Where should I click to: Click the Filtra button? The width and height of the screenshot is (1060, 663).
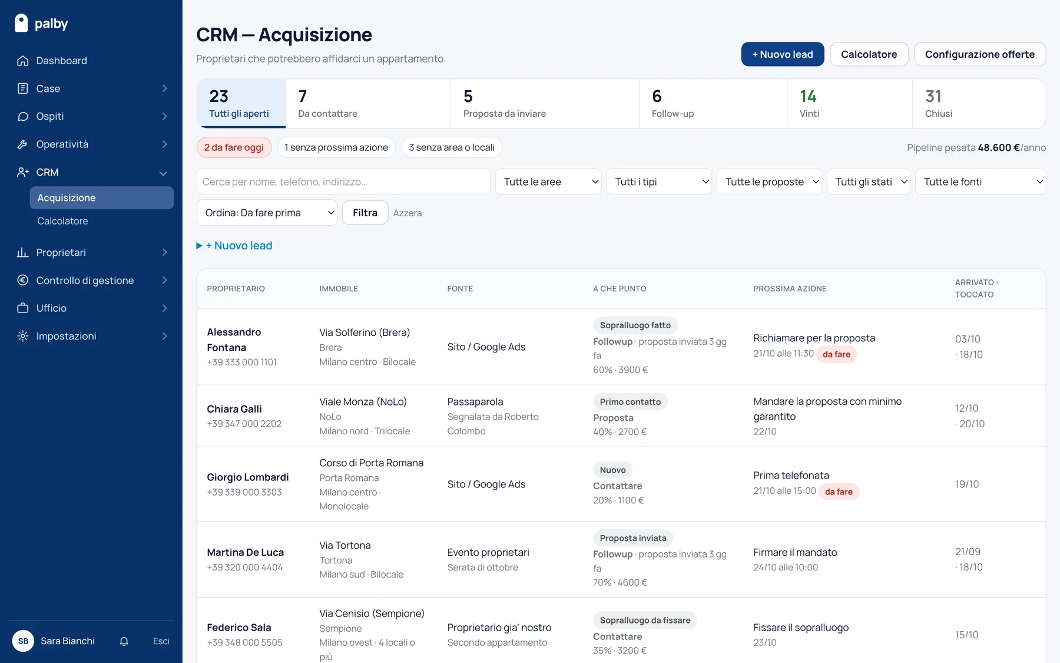pyautogui.click(x=365, y=213)
